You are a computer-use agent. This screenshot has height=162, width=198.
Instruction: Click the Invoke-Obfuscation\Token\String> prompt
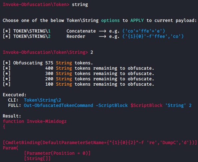45,52
